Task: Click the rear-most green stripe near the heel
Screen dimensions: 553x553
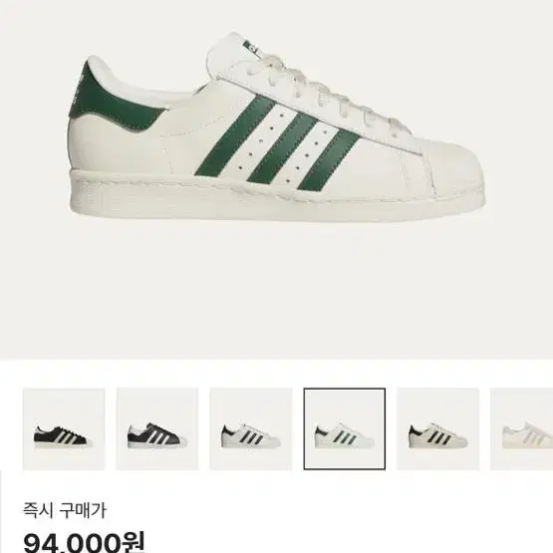Action: (x=235, y=136)
